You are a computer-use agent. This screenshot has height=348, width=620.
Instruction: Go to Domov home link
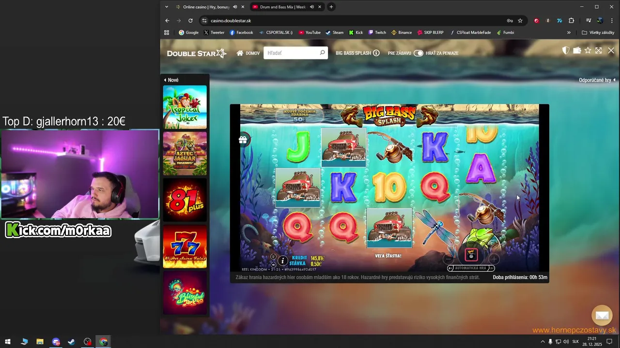click(248, 53)
